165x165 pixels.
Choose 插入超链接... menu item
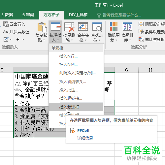click(76, 98)
